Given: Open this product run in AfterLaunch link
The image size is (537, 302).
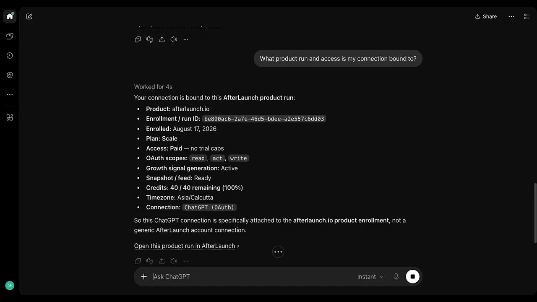Looking at the screenshot, I should (x=187, y=246).
